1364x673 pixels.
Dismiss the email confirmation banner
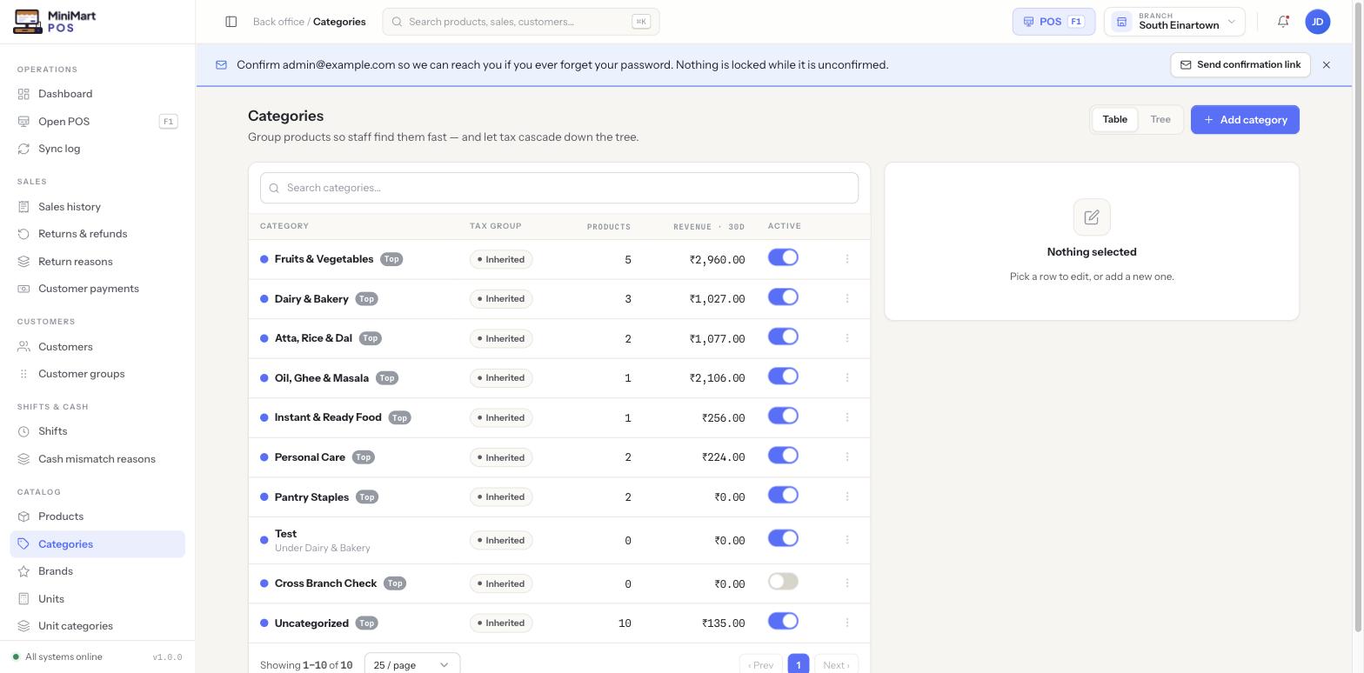click(x=1326, y=65)
